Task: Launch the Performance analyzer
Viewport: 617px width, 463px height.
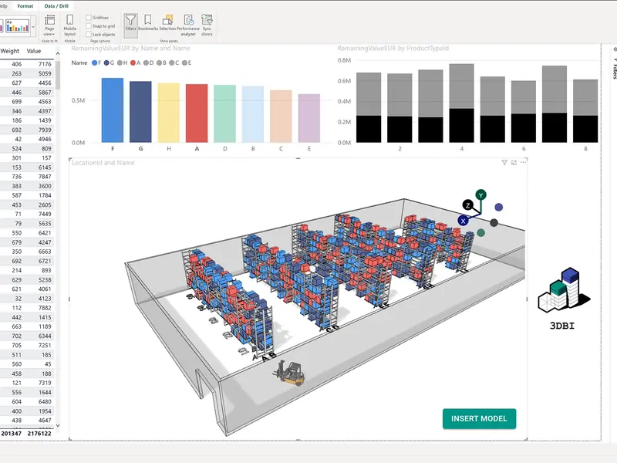Action: tap(188, 25)
